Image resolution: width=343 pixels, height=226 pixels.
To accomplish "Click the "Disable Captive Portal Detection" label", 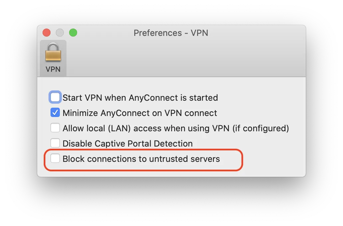I will [x=128, y=144].
